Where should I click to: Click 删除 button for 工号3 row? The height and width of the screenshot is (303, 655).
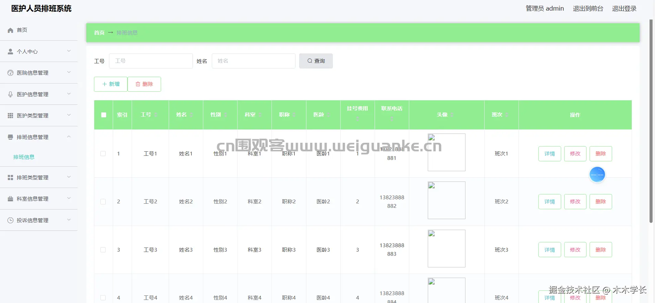[601, 250]
